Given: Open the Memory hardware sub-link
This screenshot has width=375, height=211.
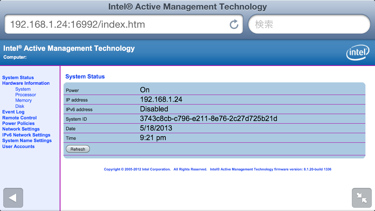Looking at the screenshot, I should coord(23,100).
